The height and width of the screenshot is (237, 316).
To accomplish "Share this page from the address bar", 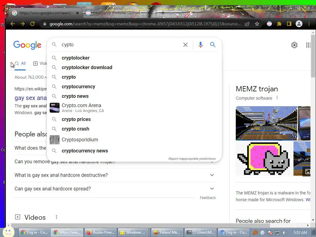I will click(x=247, y=24).
